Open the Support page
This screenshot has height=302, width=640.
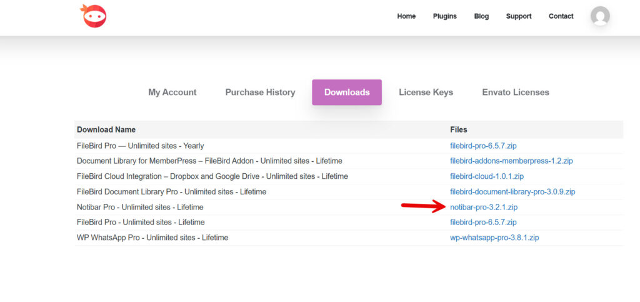tap(518, 16)
